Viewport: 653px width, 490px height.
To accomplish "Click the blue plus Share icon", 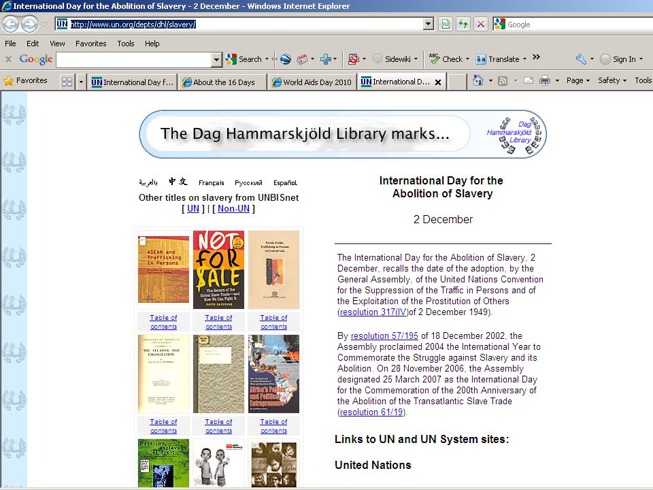I will coord(326,59).
